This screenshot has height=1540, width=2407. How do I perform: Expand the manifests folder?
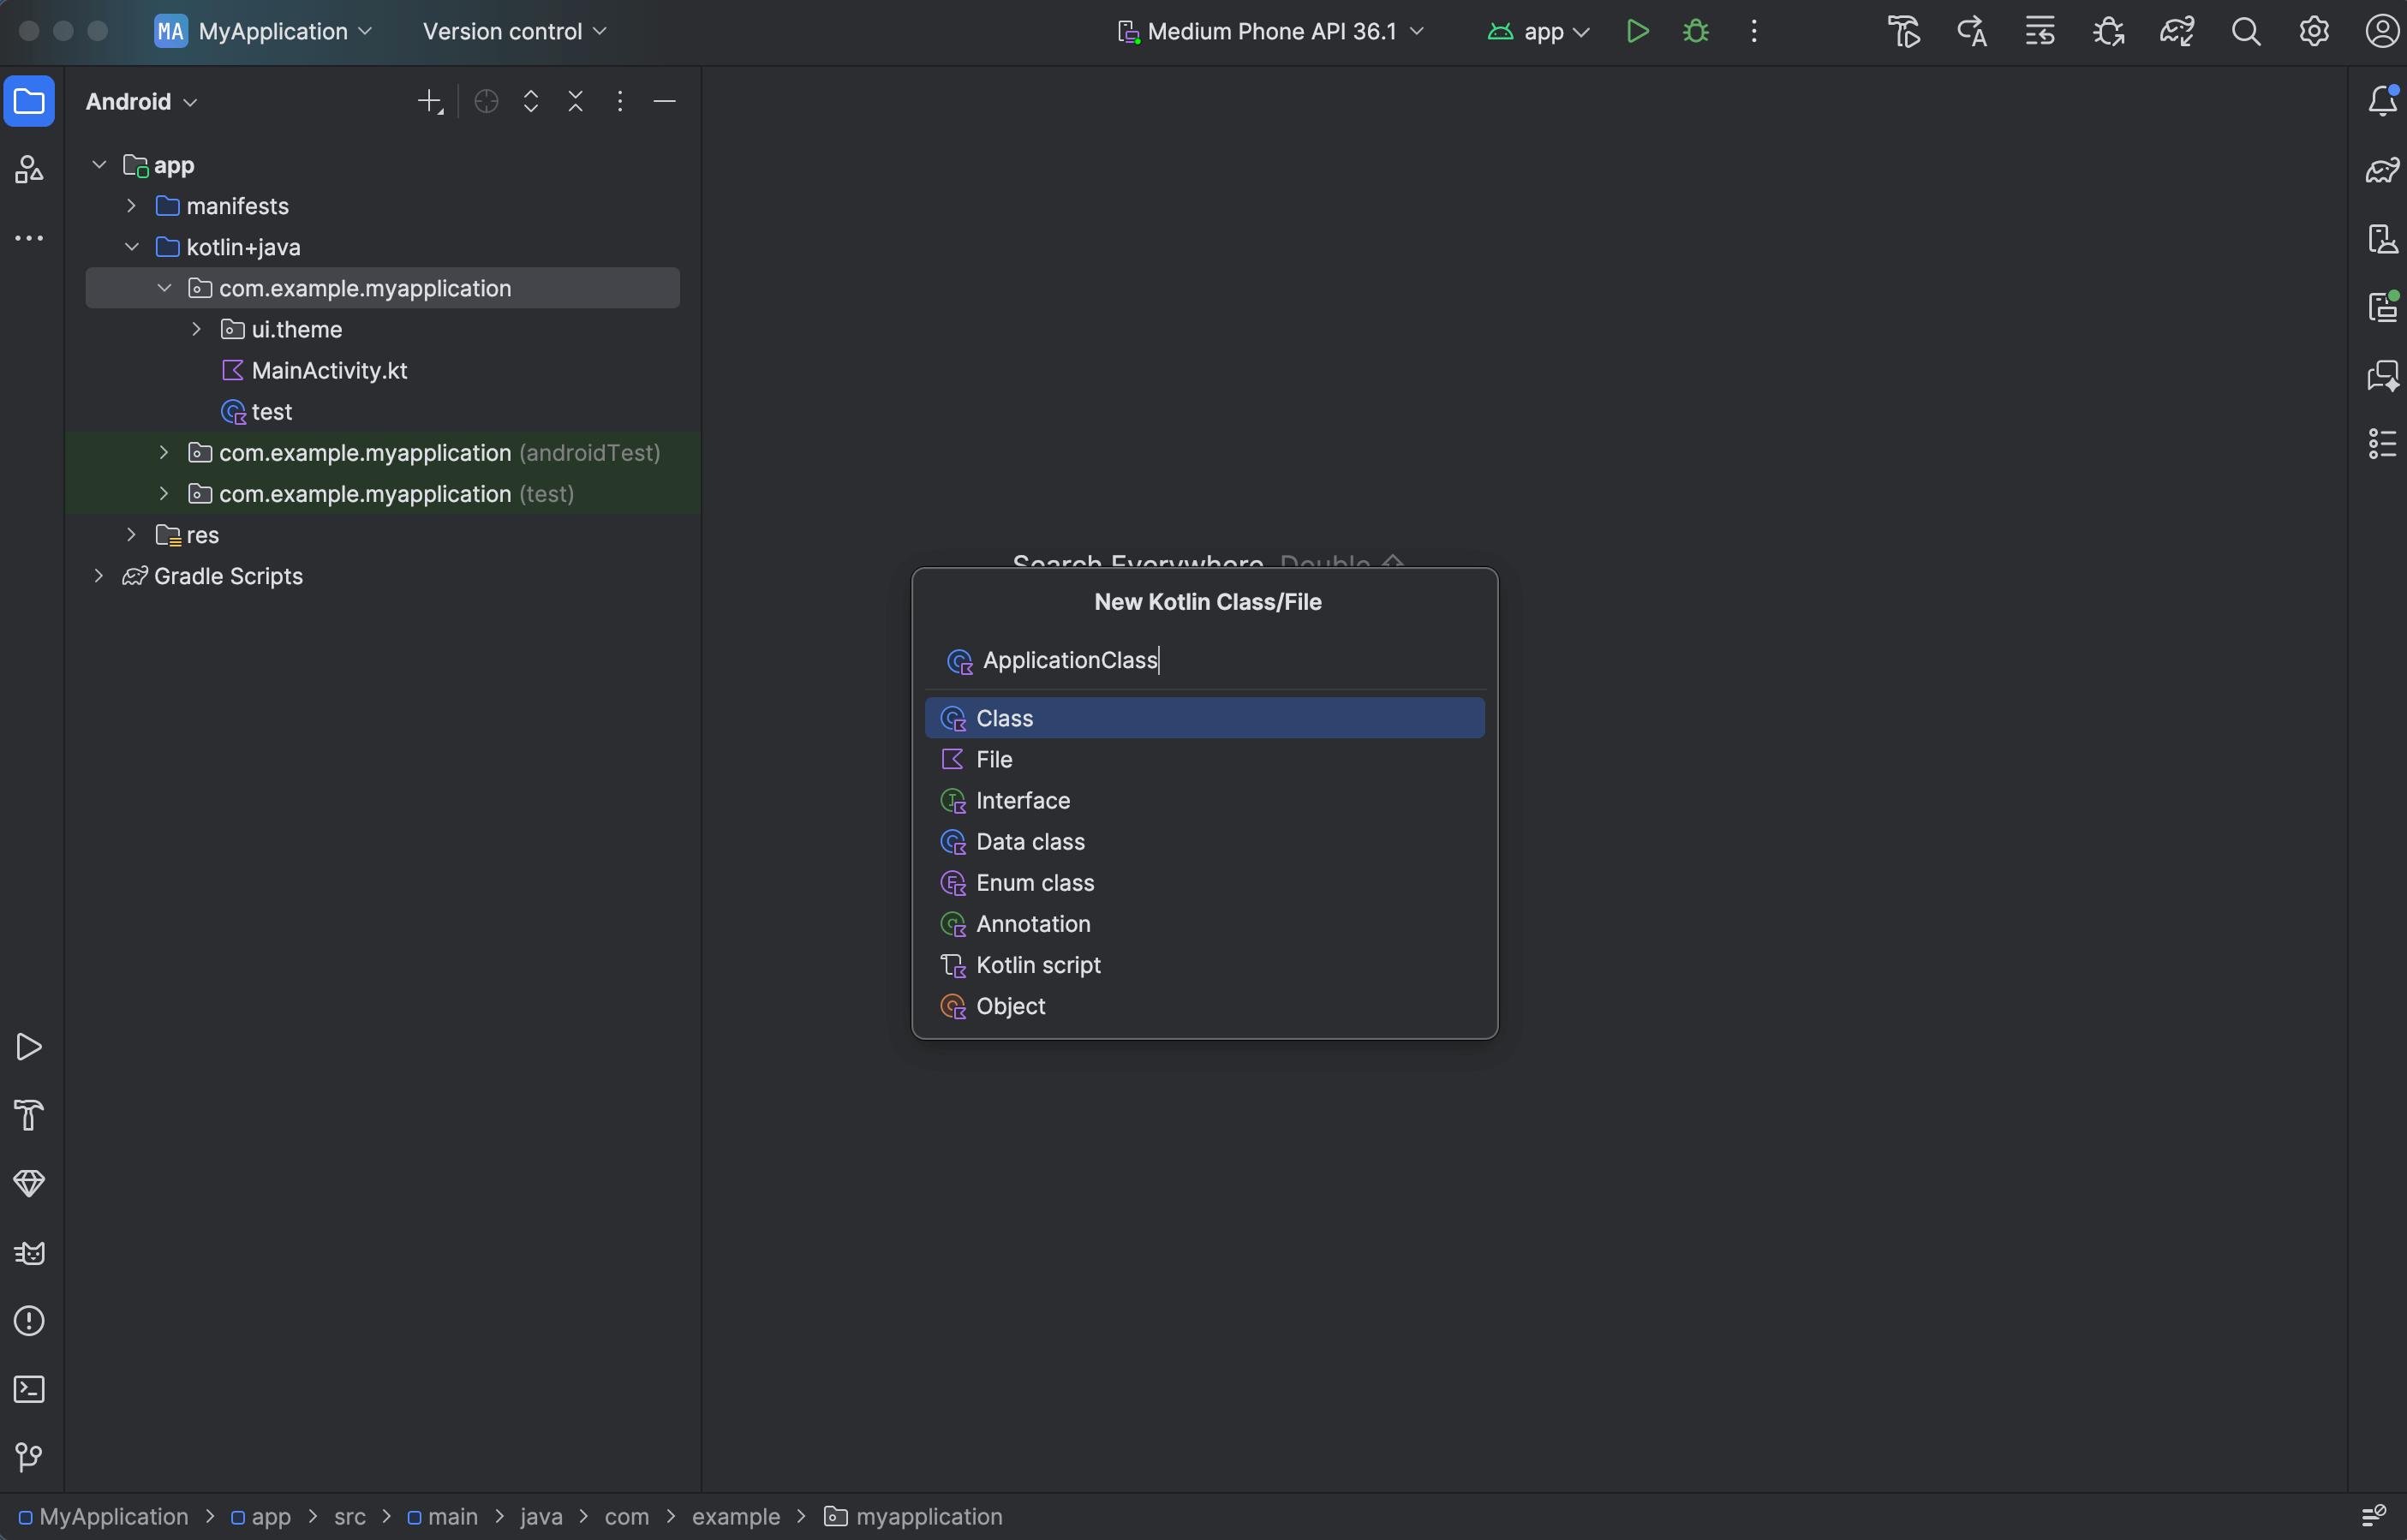tap(131, 206)
